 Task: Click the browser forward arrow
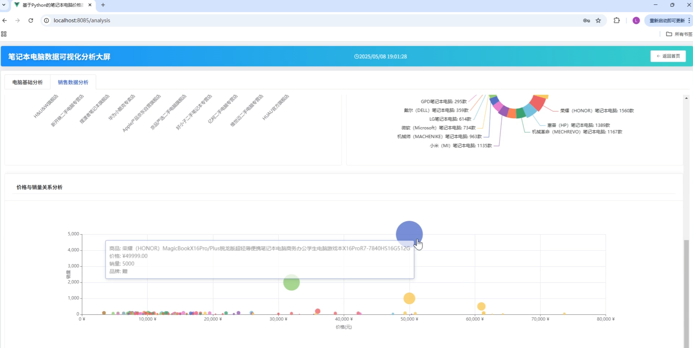(18, 20)
